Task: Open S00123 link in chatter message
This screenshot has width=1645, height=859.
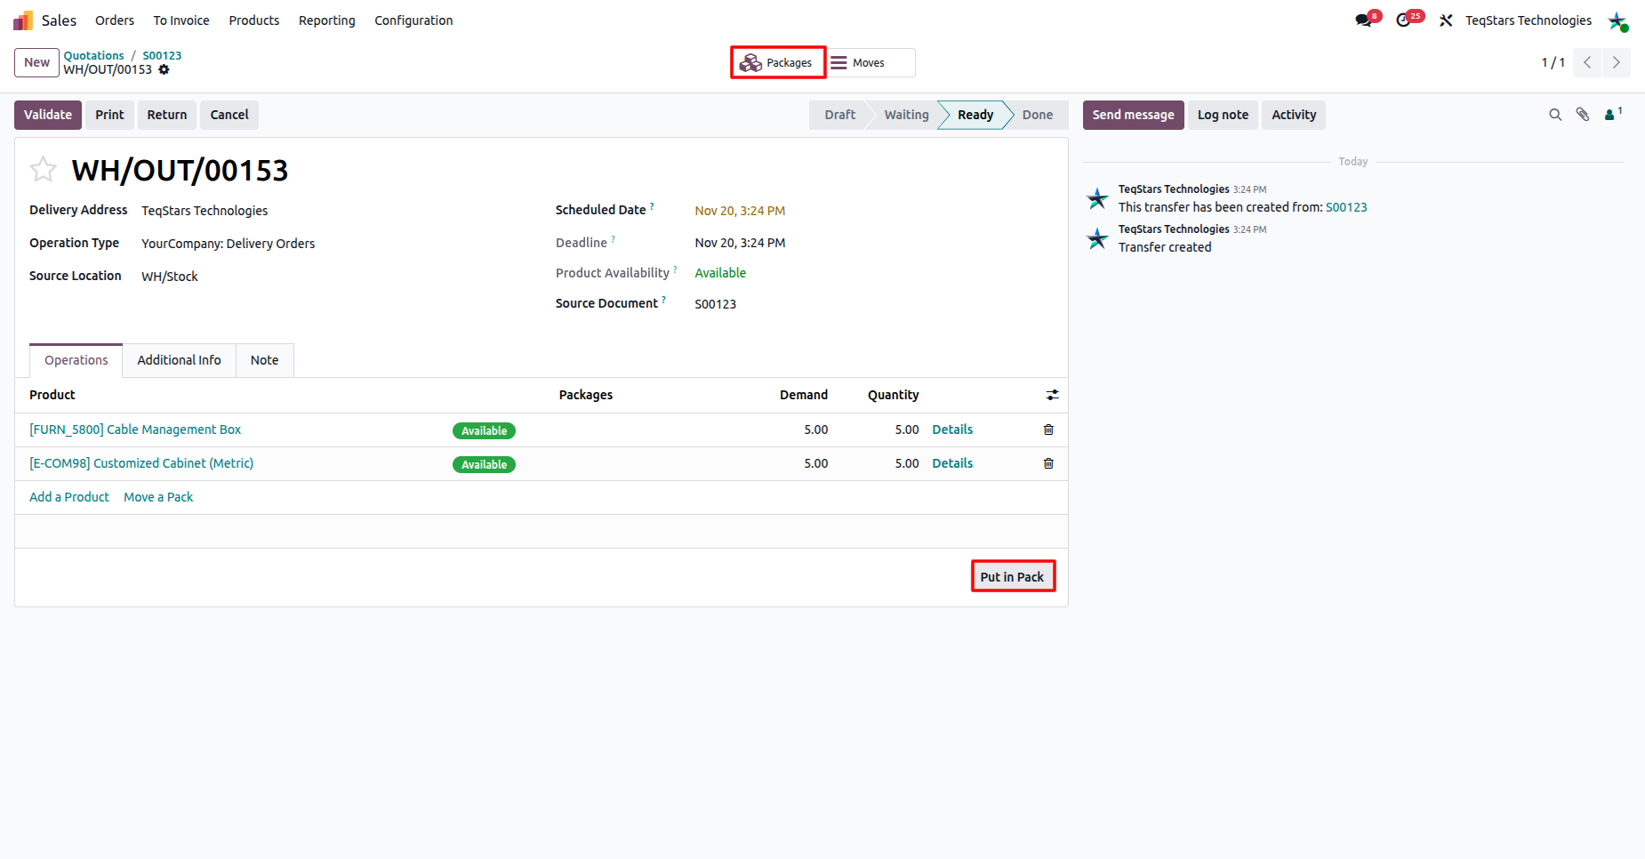Action: point(1346,207)
